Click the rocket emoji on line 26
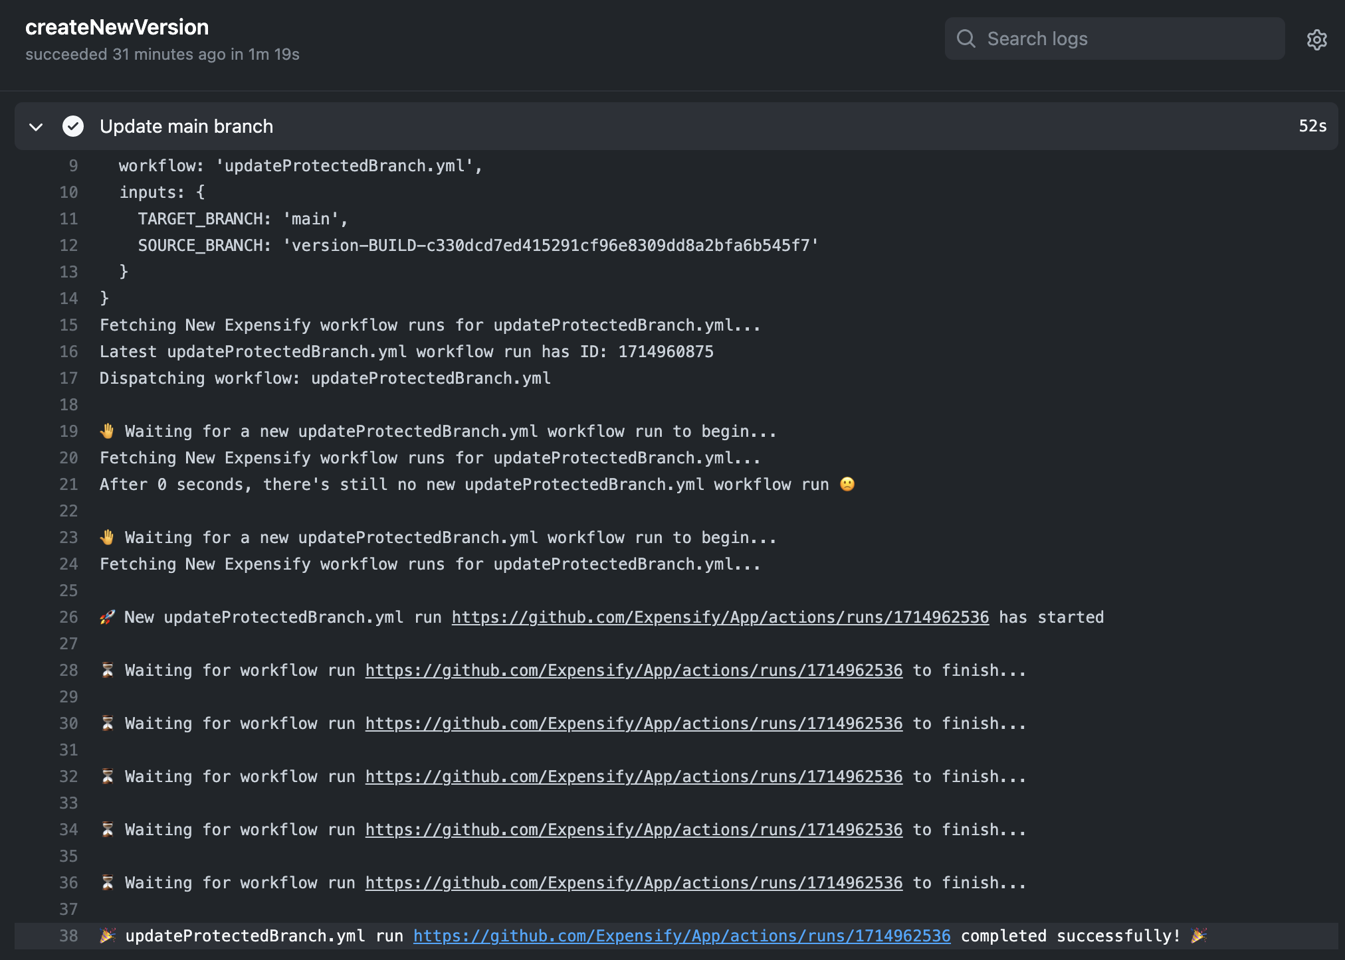This screenshot has height=960, width=1345. point(107,617)
